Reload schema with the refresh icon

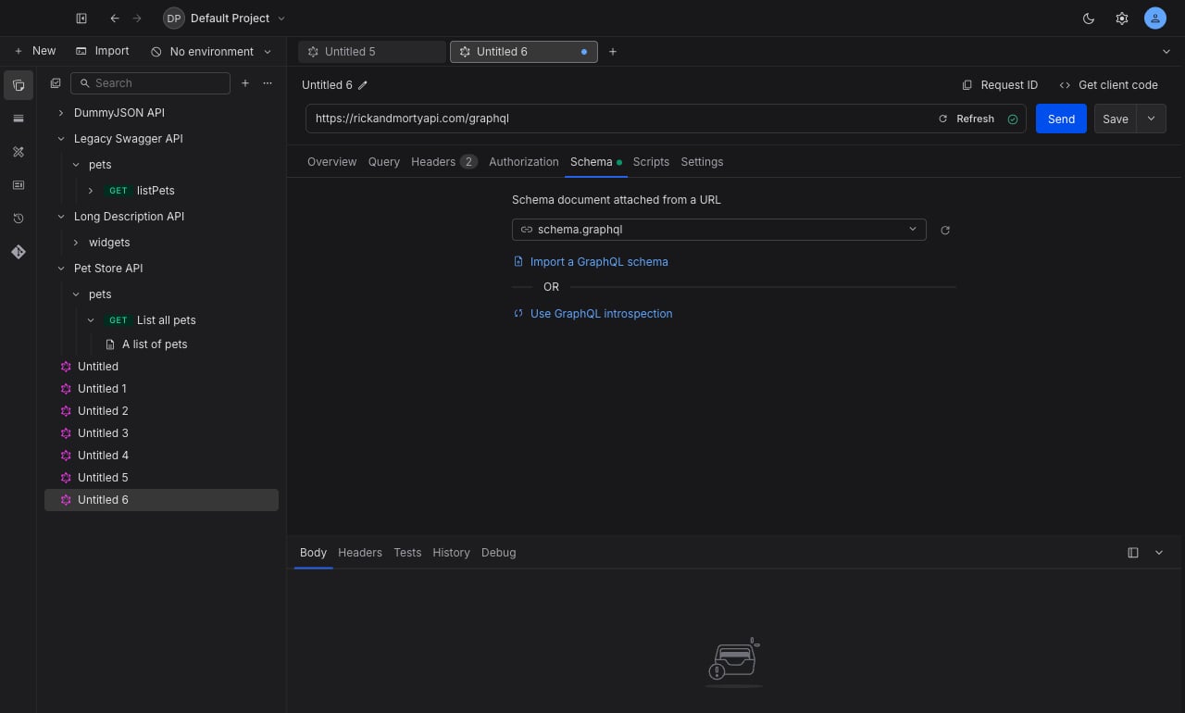945,231
